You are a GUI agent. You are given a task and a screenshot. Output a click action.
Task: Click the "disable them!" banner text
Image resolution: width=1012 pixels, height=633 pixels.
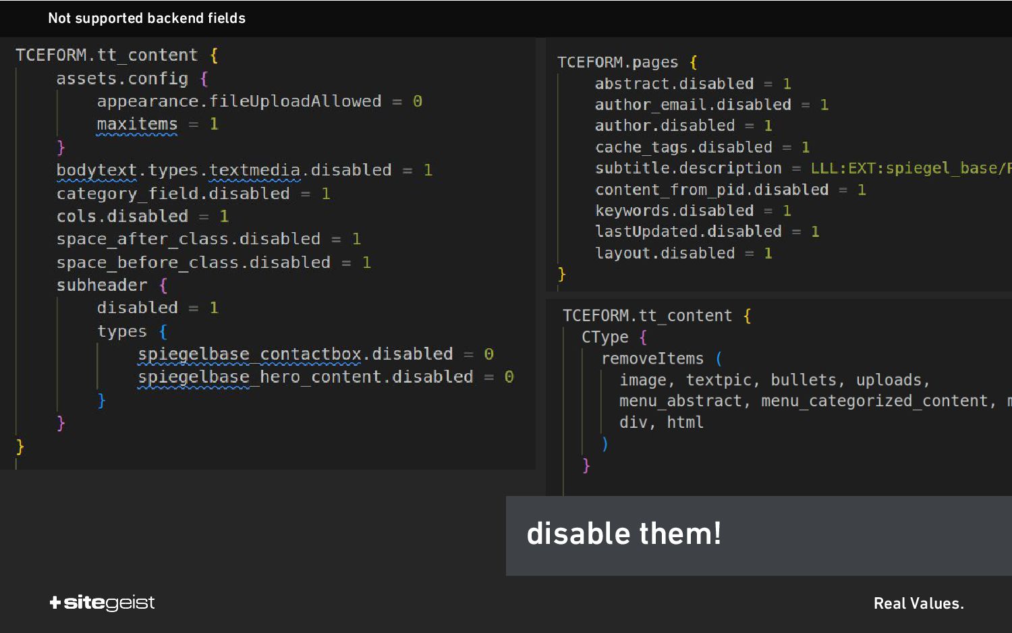coord(623,534)
